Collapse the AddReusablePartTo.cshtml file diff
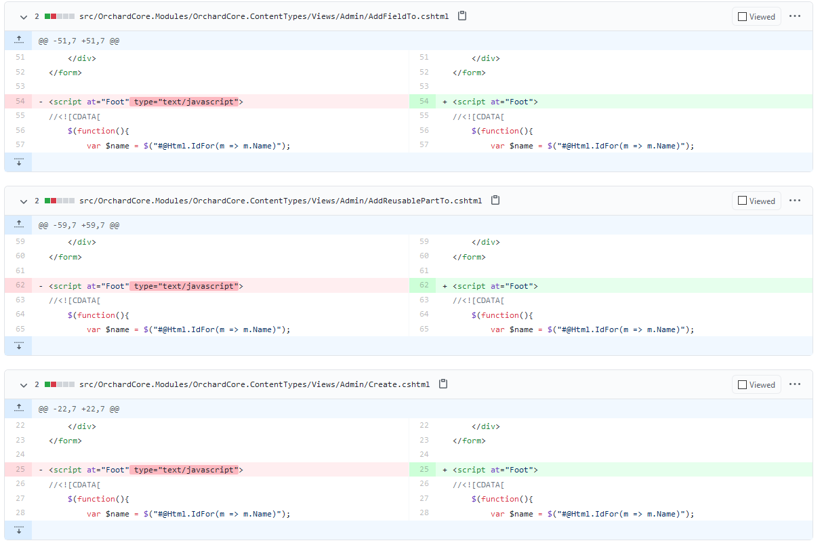Viewport: 822px width, 545px height. click(24, 201)
